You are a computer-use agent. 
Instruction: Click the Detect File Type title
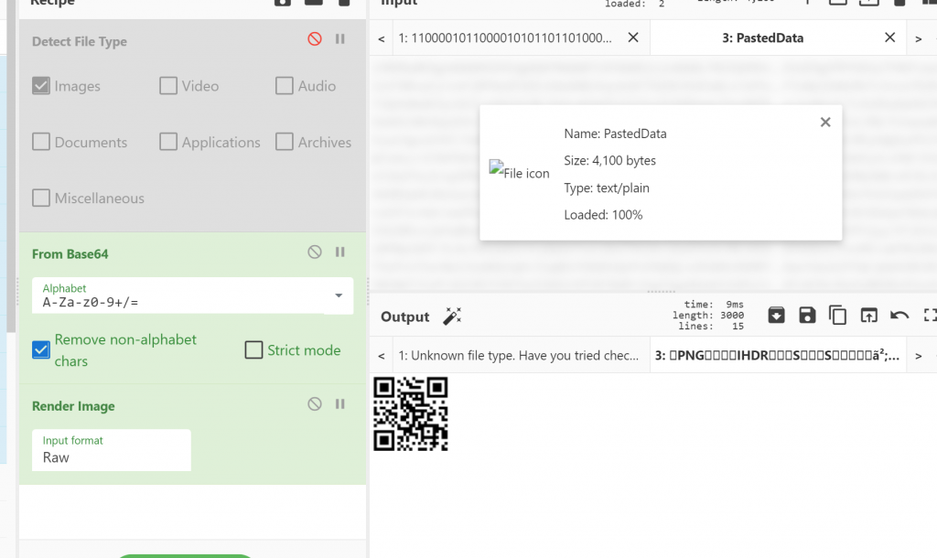coord(80,41)
